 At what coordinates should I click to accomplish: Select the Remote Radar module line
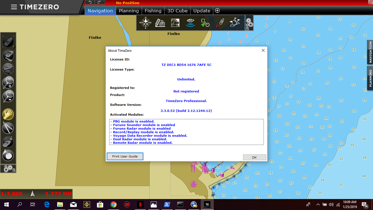point(141,143)
